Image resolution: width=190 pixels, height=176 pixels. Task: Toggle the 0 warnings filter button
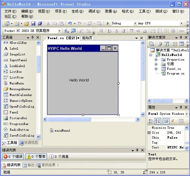tap(36, 157)
